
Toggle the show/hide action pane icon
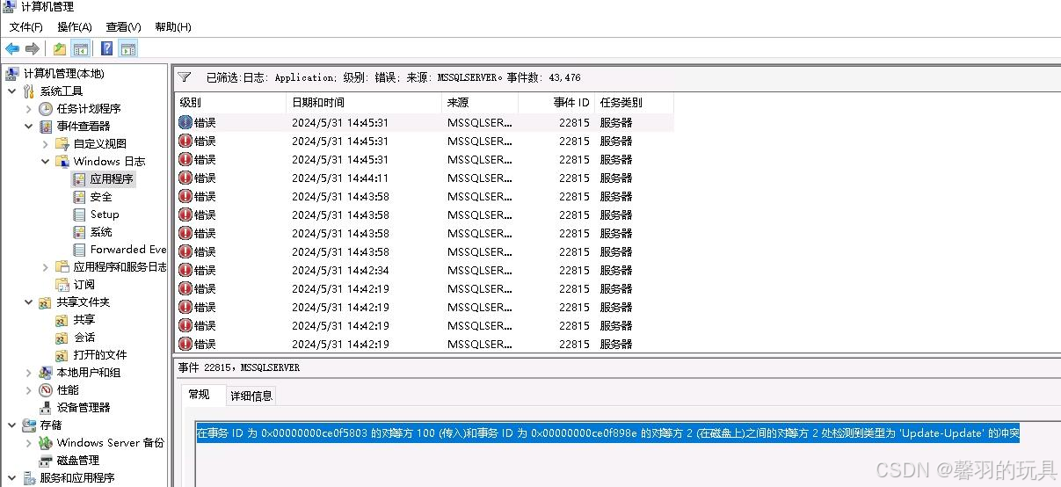[128, 49]
